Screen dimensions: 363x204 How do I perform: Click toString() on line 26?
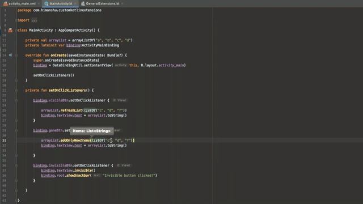point(117,115)
